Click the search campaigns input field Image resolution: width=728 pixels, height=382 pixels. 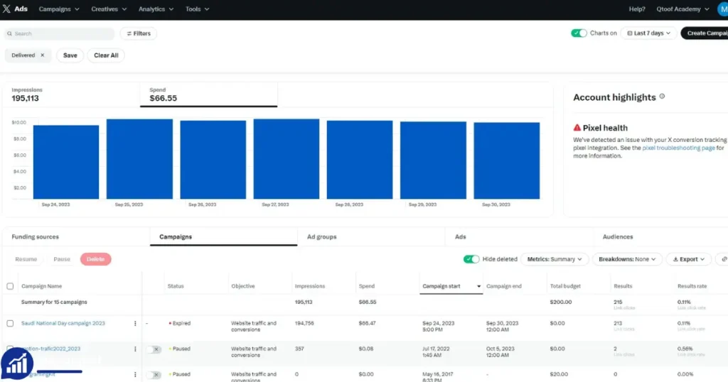coord(60,33)
